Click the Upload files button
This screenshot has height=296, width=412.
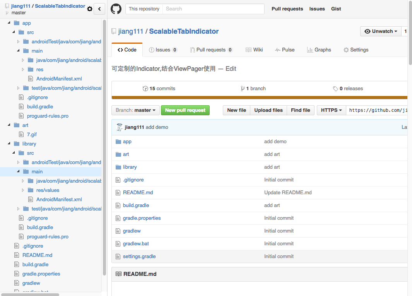[x=268, y=110]
